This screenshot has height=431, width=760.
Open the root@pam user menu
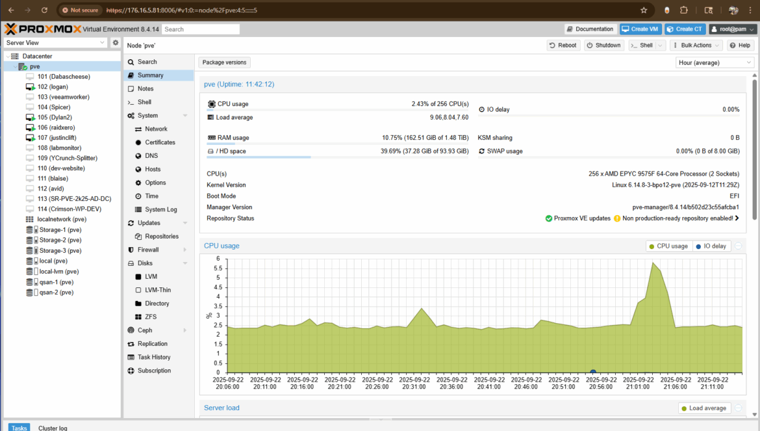click(x=732, y=29)
